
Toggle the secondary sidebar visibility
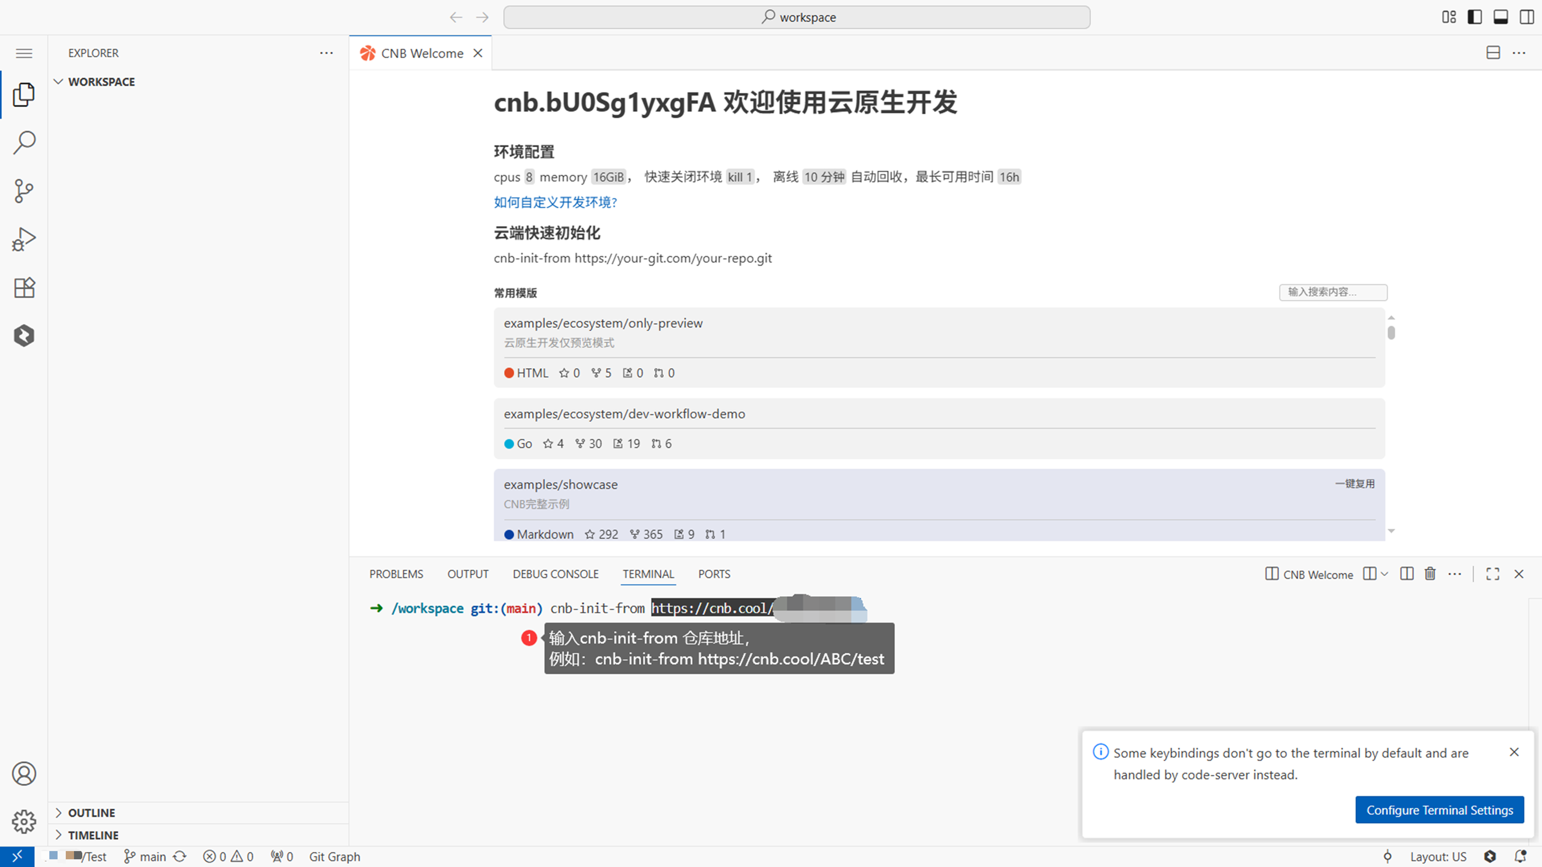1526,17
